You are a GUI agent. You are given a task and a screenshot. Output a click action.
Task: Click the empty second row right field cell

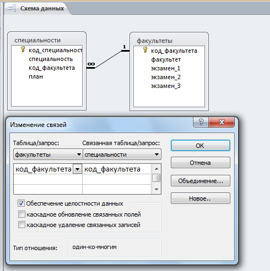tap(117, 179)
